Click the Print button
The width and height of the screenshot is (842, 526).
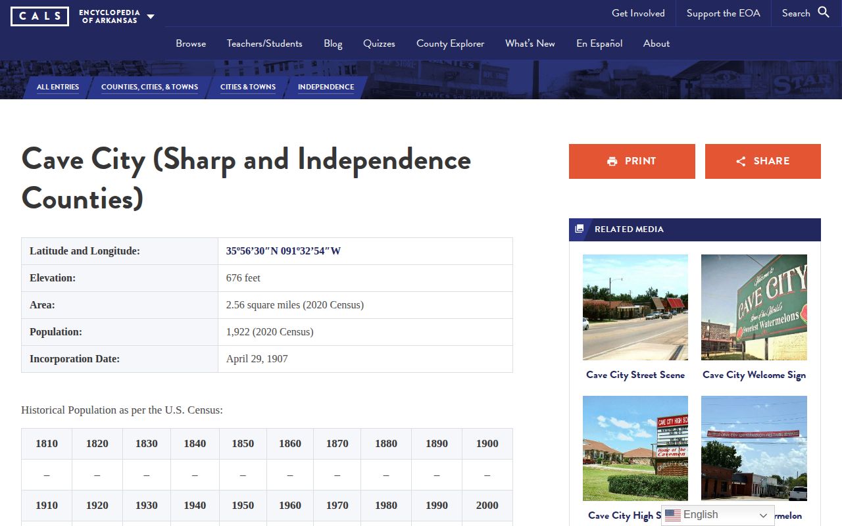point(632,161)
